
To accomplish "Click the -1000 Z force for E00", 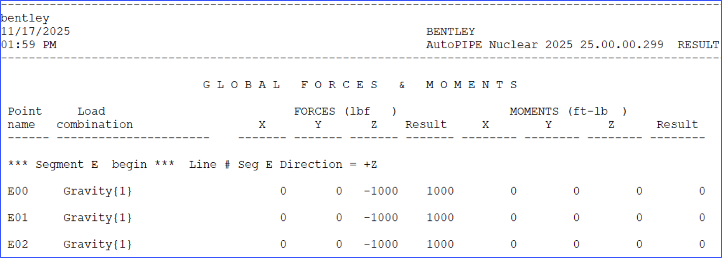I will click(x=381, y=191).
